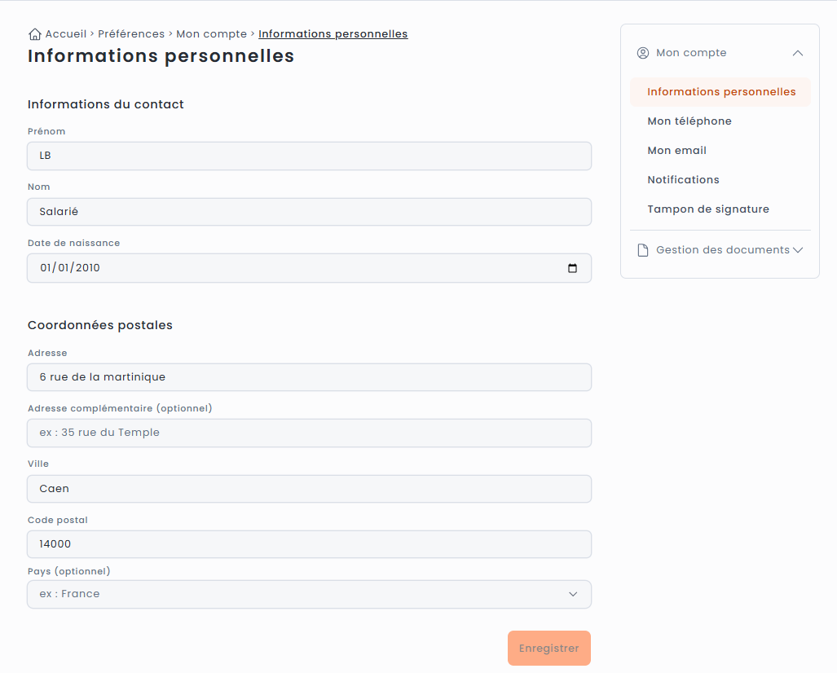Open Préférences breadcrumb link
837x673 pixels.
pos(131,34)
